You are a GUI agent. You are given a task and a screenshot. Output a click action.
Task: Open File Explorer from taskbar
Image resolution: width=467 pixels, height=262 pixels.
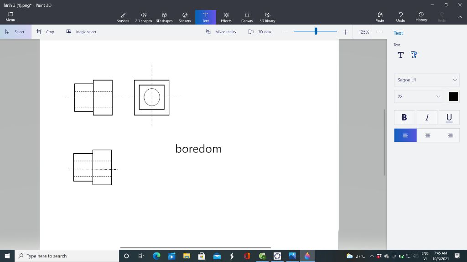[x=187, y=256]
